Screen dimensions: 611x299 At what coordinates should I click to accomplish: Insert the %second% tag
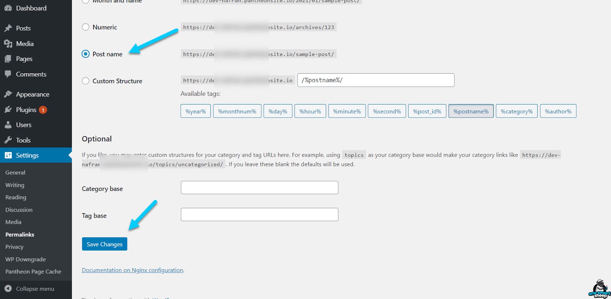click(x=387, y=111)
